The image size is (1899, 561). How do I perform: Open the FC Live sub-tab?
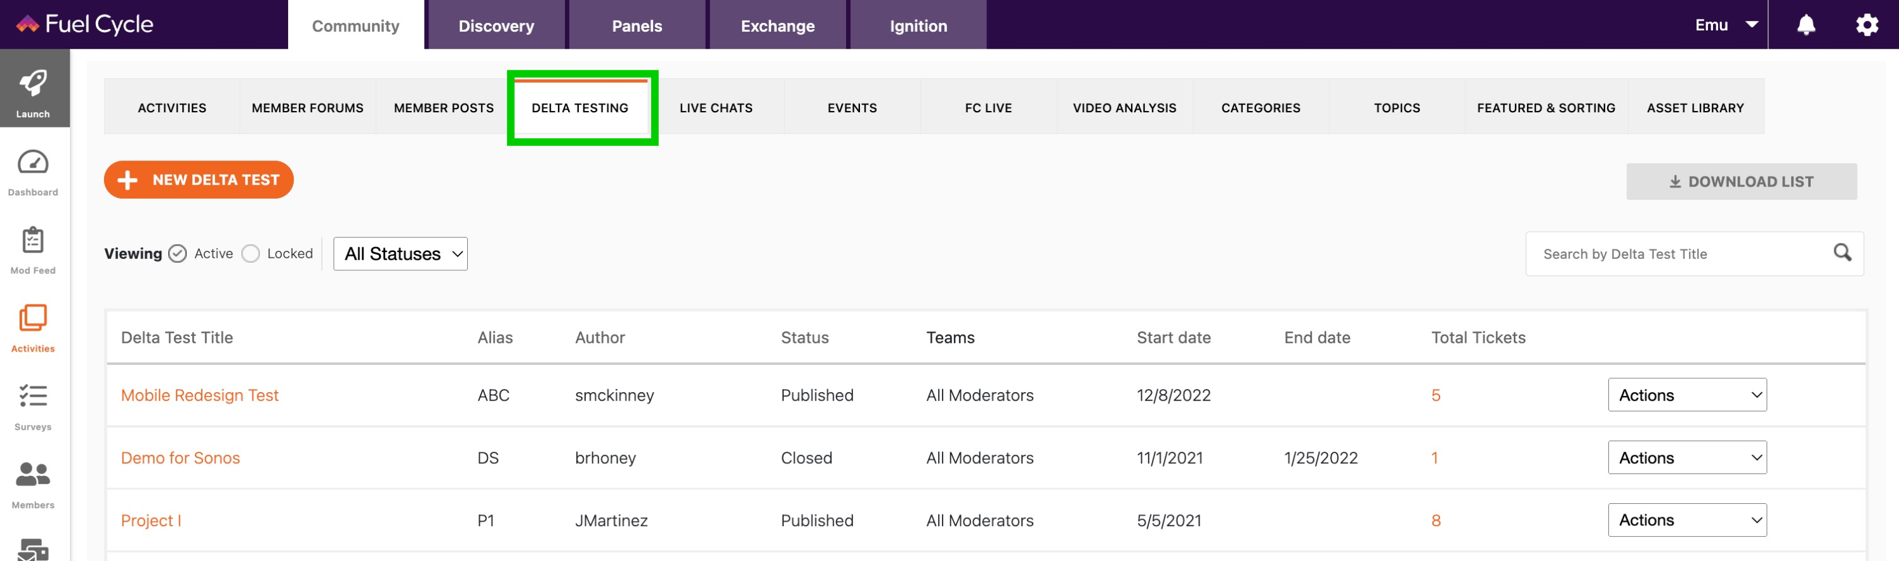(989, 108)
